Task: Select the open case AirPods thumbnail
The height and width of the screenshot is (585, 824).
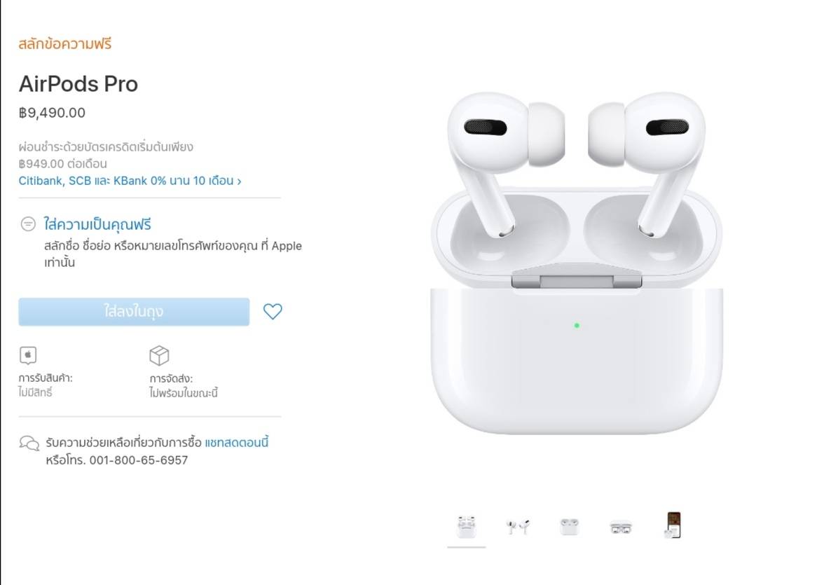Action: pos(467,527)
